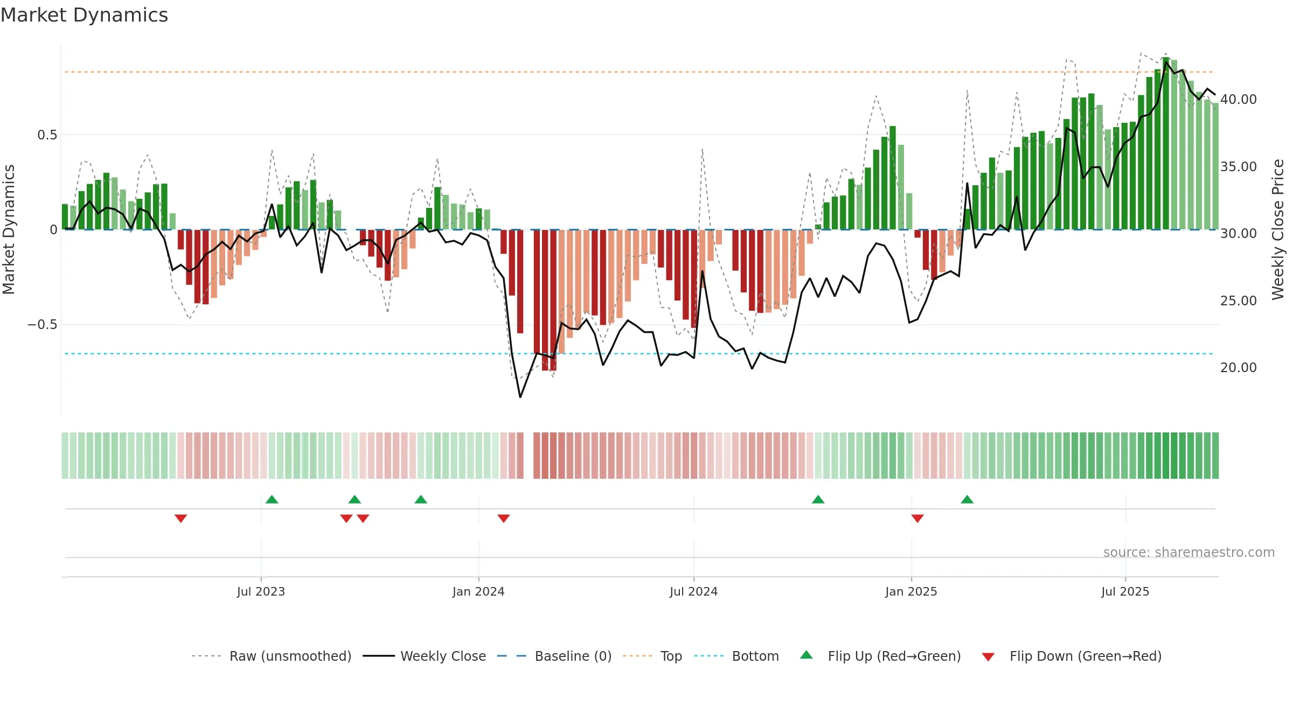Click the Jul 2025 x-axis label
This screenshot has width=1293, height=727.
click(1125, 591)
